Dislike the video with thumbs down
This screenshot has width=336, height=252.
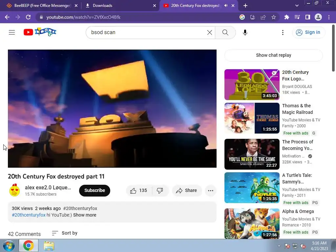click(x=160, y=191)
